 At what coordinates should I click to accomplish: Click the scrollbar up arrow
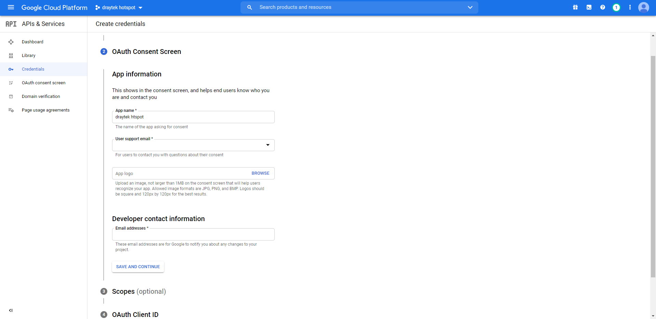pos(653,35)
